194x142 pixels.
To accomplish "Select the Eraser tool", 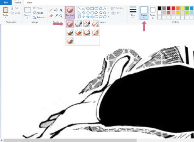I will click(51, 16).
